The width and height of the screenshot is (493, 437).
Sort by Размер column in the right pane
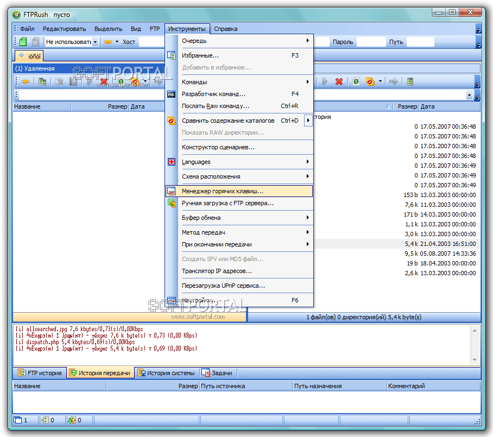[x=406, y=106]
